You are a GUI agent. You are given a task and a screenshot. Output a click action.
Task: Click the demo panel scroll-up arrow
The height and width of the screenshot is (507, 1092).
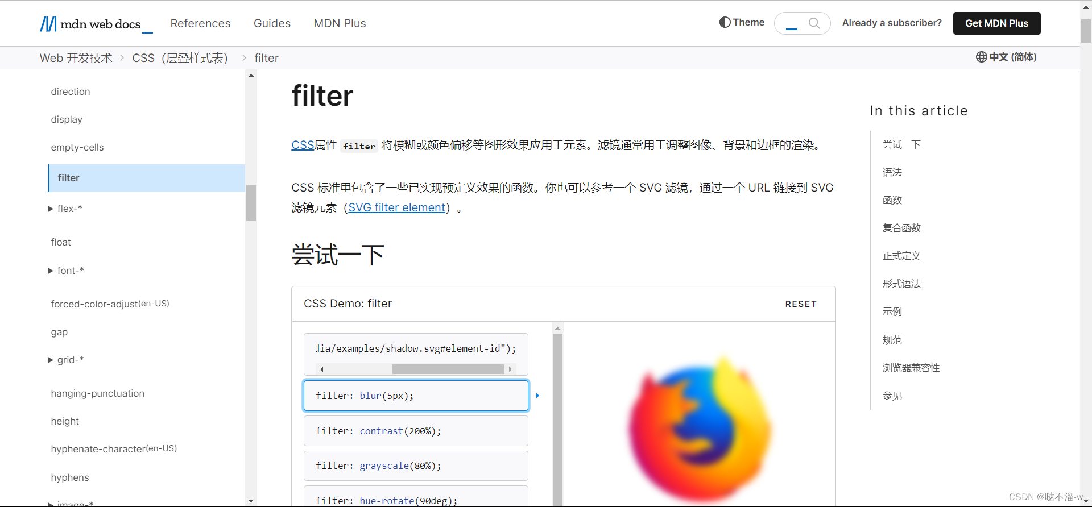(x=557, y=328)
